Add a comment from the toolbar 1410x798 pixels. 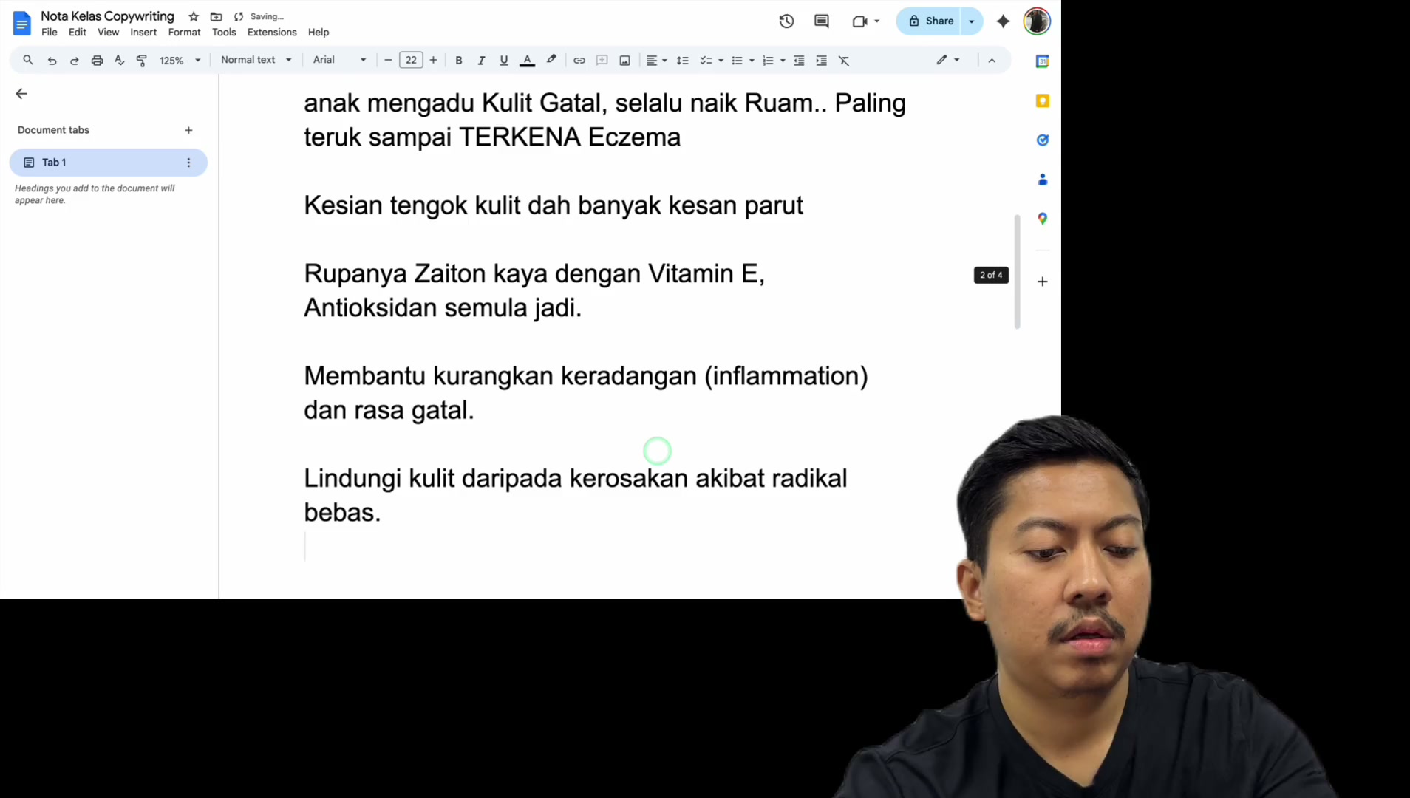602,61
